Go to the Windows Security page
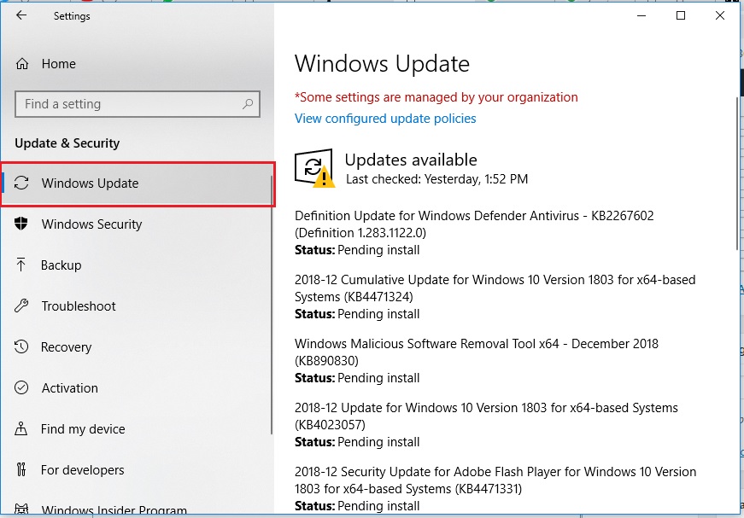 point(91,224)
